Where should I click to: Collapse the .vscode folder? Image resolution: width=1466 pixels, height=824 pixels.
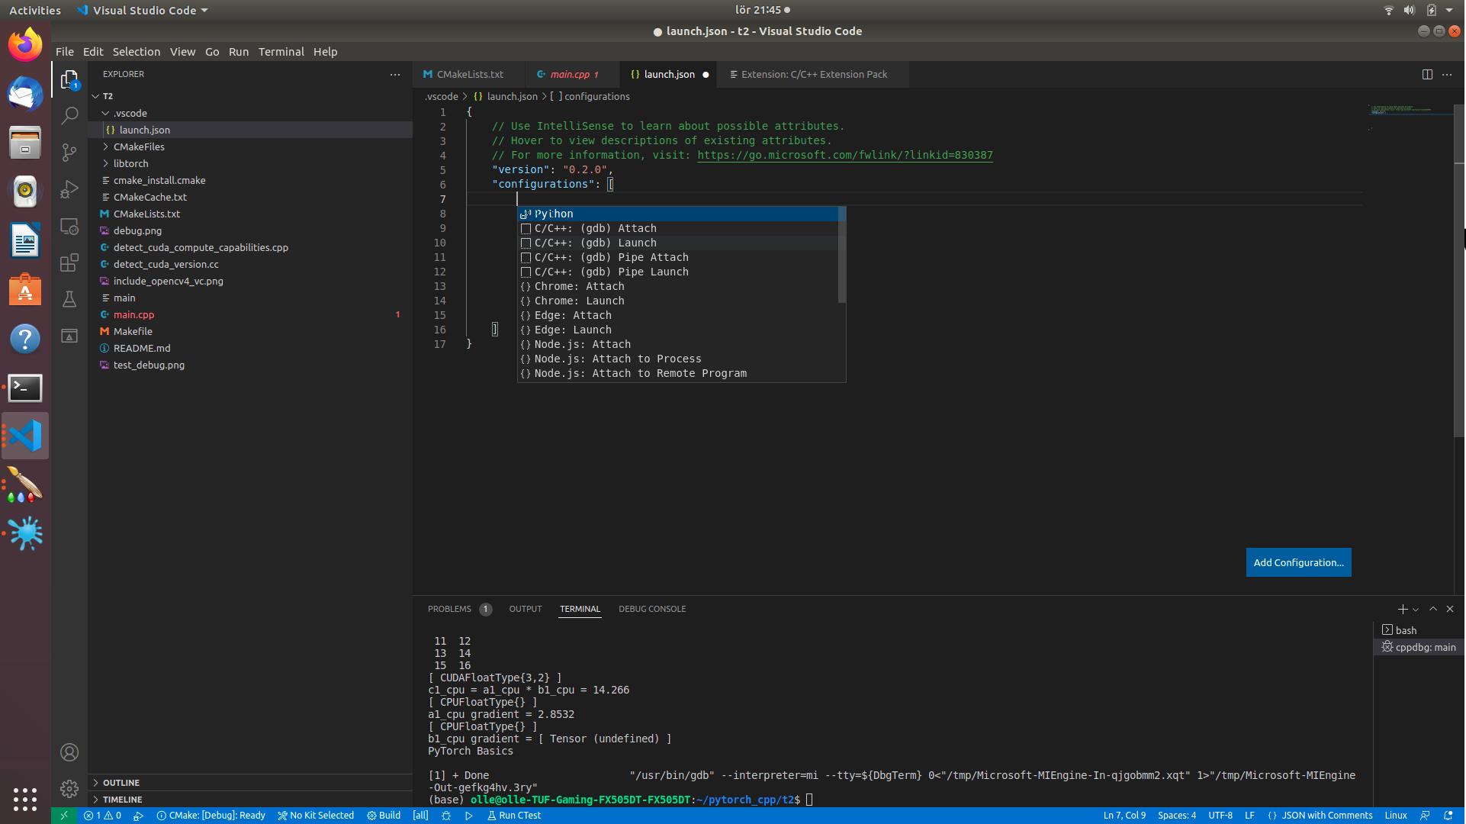(x=130, y=113)
